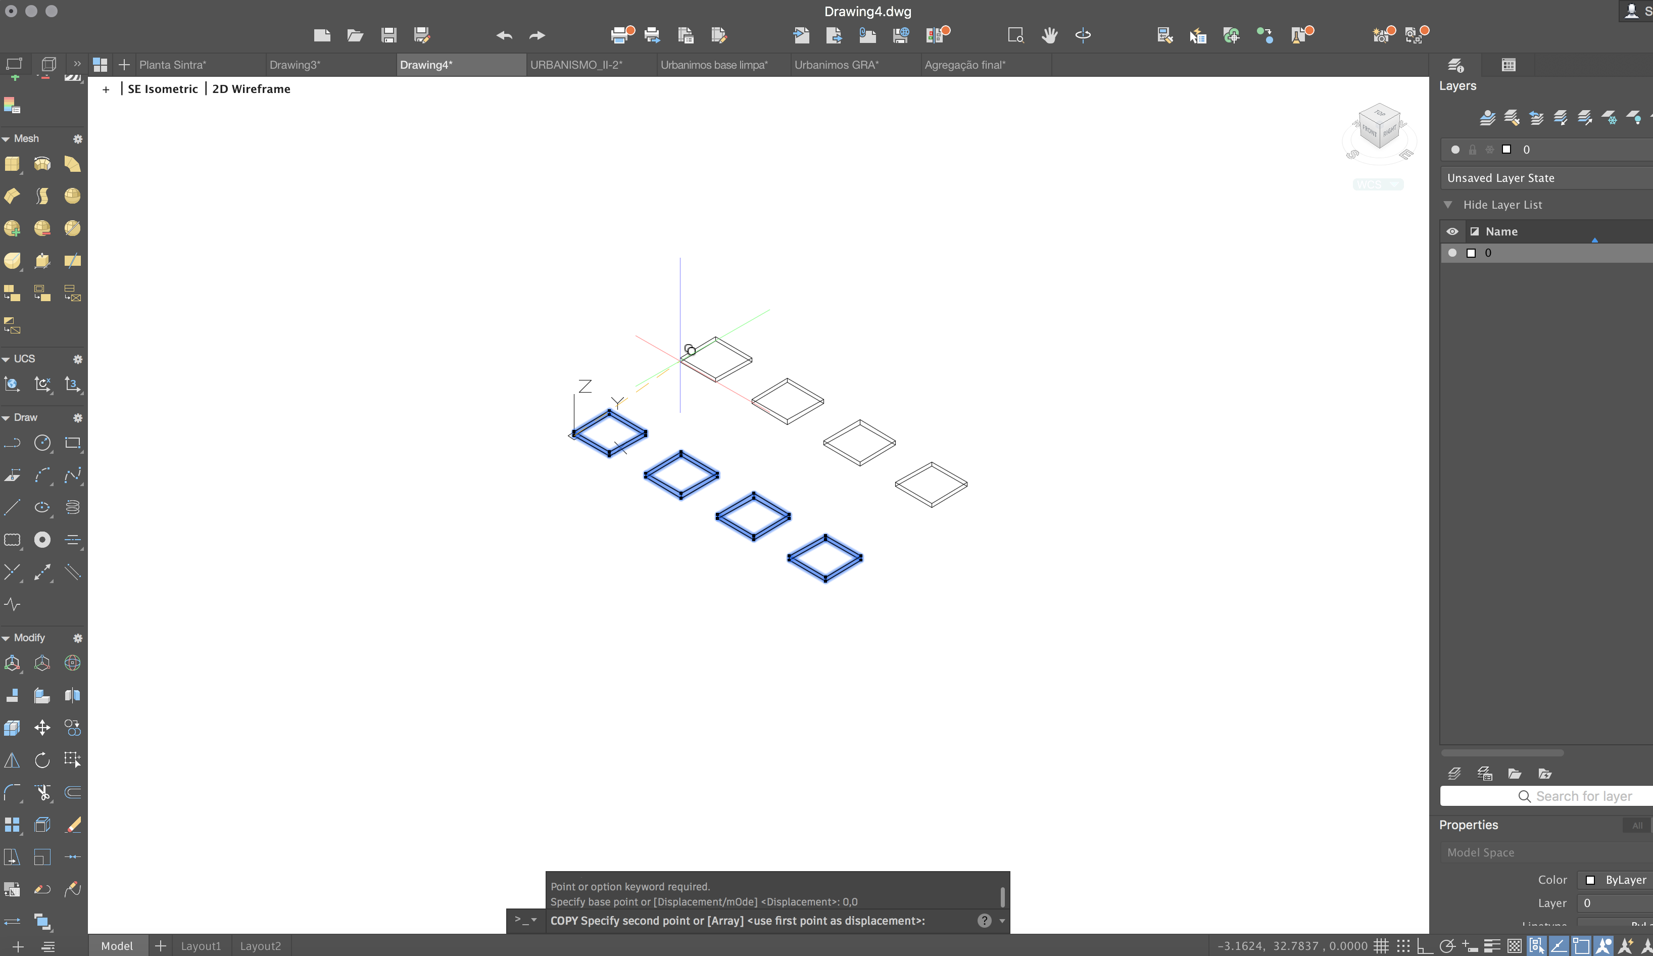The height and width of the screenshot is (956, 1653).
Task: Click the SE Isometric view label
Action: click(163, 88)
